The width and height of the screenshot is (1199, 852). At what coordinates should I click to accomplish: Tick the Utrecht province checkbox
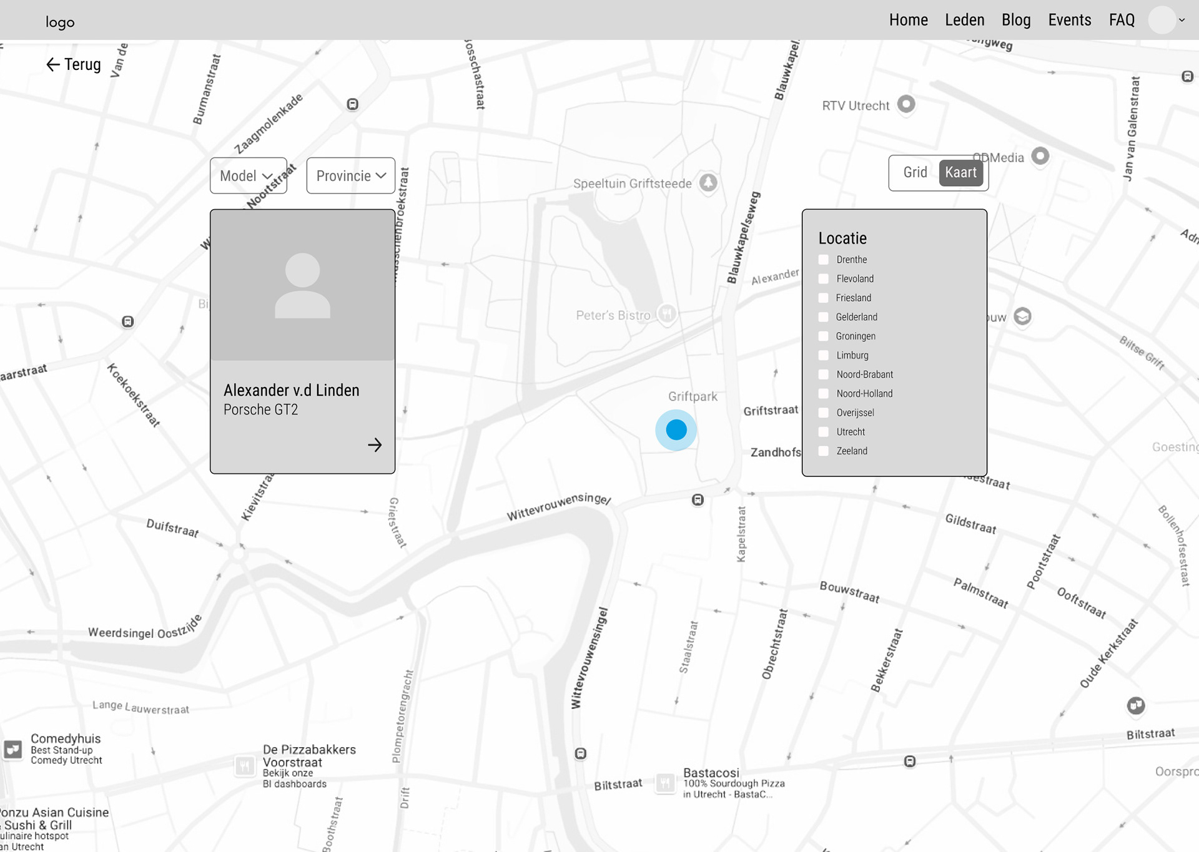pyautogui.click(x=824, y=432)
